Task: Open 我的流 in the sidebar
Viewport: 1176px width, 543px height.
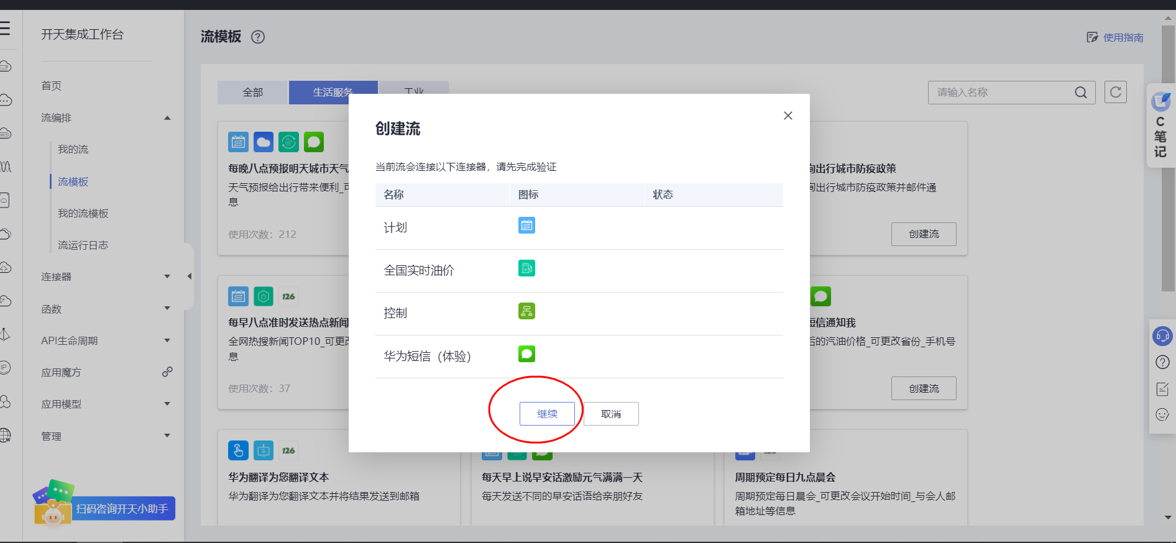Action: click(73, 149)
